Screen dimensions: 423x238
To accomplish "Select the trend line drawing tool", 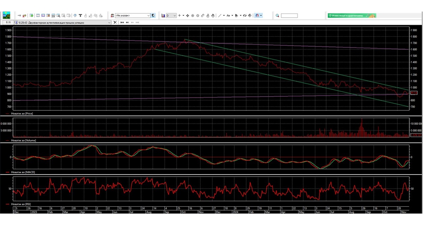I will pyautogui.click(x=220, y=16).
